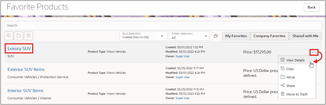This screenshot has width=326, height=105.
Task: Click the Move to folder toolbar icon
Action: 19,36
